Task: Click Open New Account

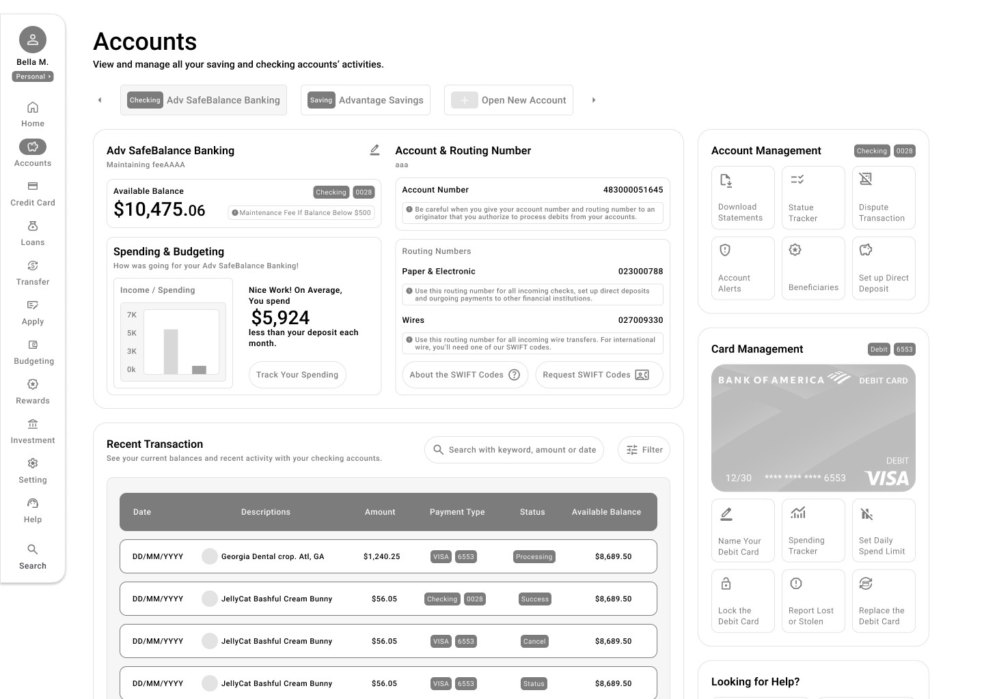Action: 509,100
